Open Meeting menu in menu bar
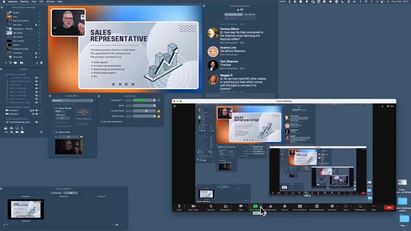The height and width of the screenshot is (231, 411). 24,1
